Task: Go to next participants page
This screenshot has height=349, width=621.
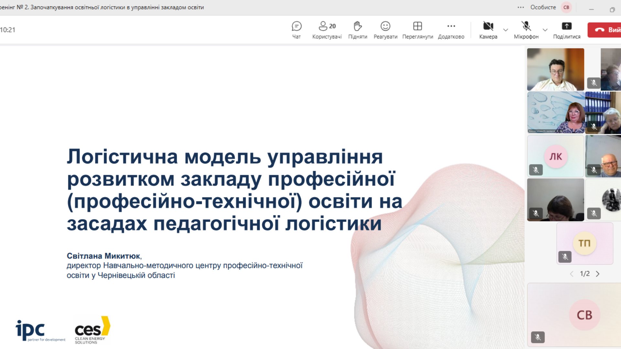Action: [598, 274]
